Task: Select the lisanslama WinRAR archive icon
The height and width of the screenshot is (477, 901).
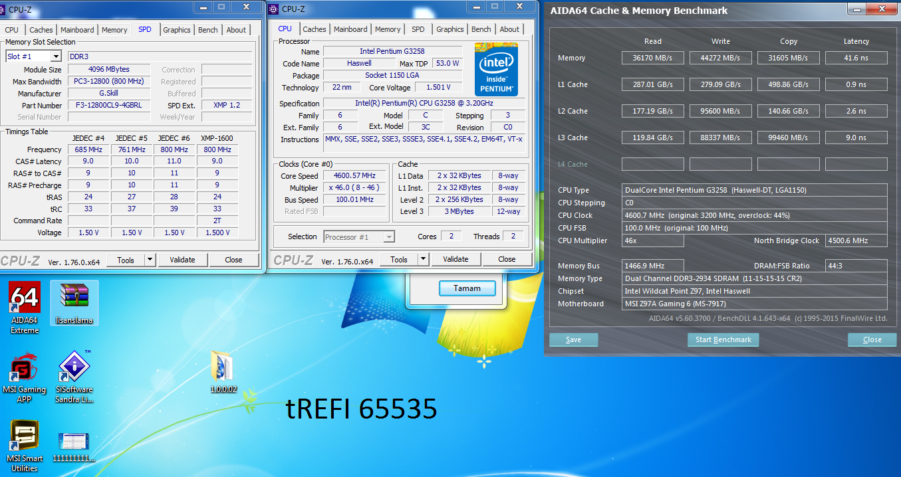Action: click(x=74, y=303)
